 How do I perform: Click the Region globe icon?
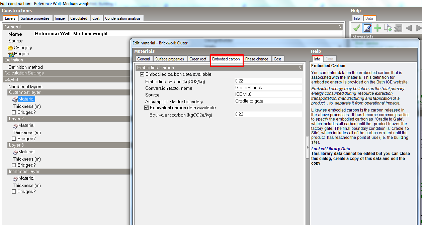tap(11, 54)
